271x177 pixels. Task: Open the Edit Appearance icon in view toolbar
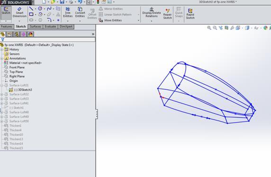click(265, 27)
